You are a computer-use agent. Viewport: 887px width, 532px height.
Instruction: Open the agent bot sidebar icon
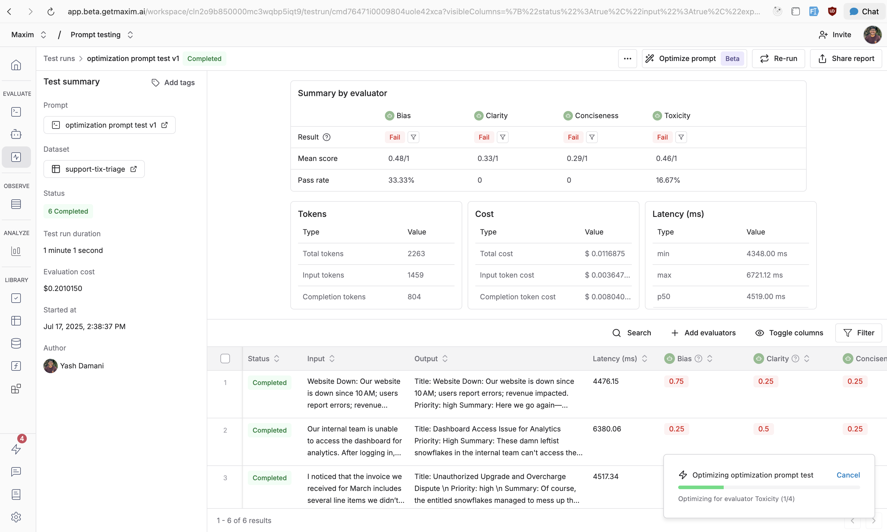(16, 134)
